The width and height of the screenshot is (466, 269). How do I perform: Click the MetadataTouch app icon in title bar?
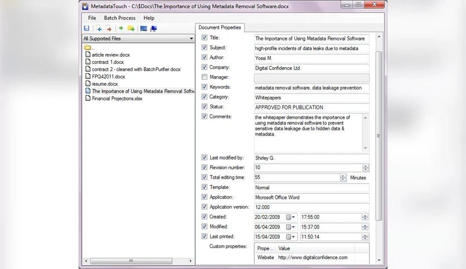click(85, 6)
